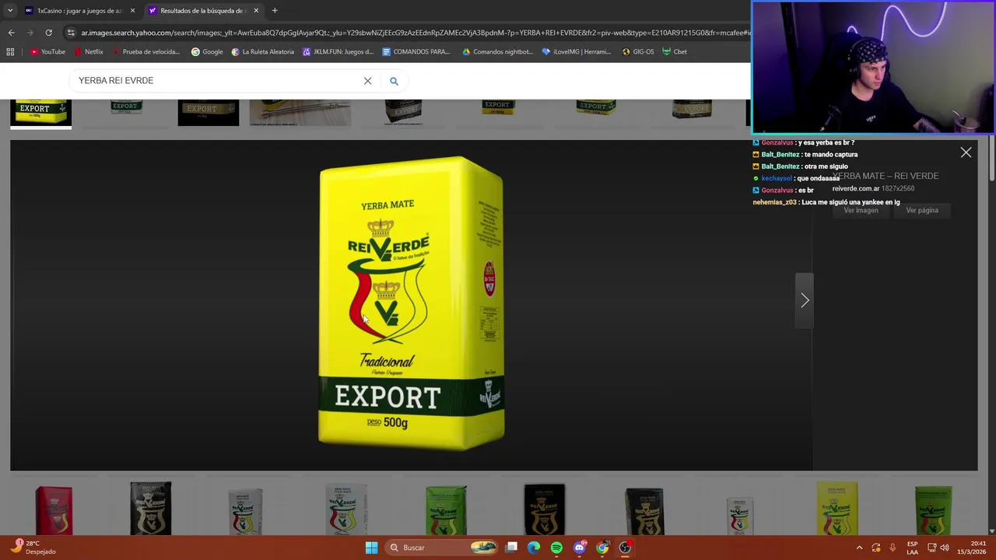Open the Cbet bookmark
996x560 pixels.
point(675,52)
